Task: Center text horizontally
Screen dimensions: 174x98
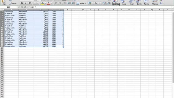Action: (x=60, y=3)
